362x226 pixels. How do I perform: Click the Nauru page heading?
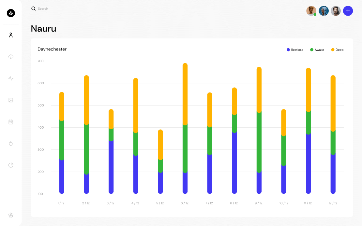44,29
